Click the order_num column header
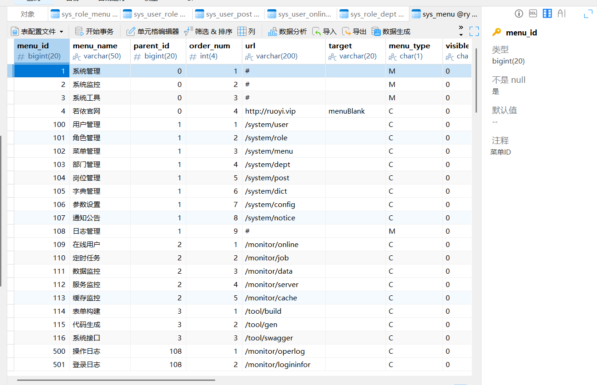Screen dimensions: 597x385 (214, 51)
